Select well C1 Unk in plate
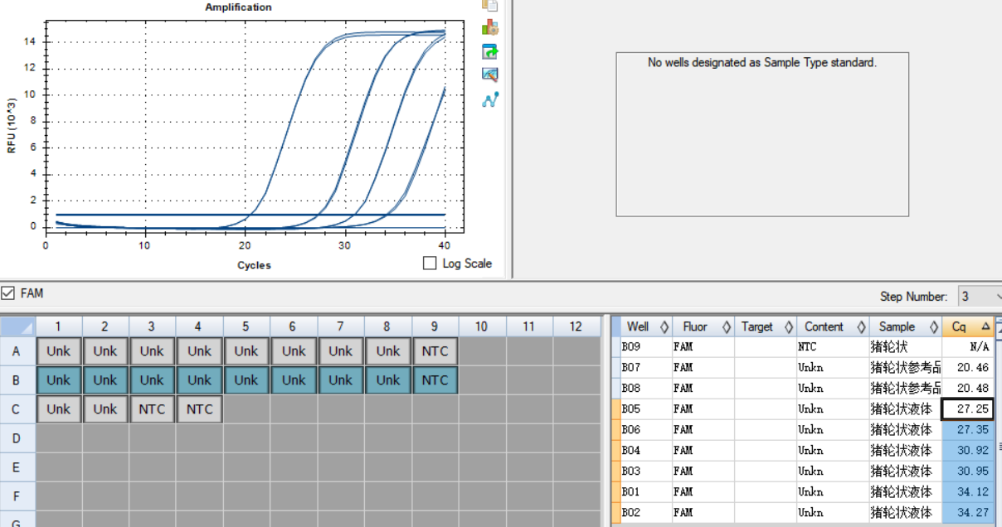The height and width of the screenshot is (527, 1002). click(58, 409)
